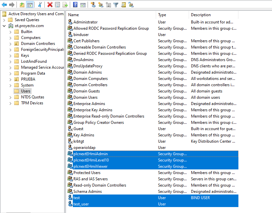This screenshot has width=272, height=213.
Task: Create a new user with toolbar icon
Action: (x=93, y=5)
